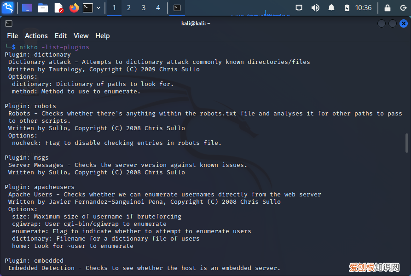Click the battery power icon
This screenshot has height=276, width=411.
click(x=347, y=8)
